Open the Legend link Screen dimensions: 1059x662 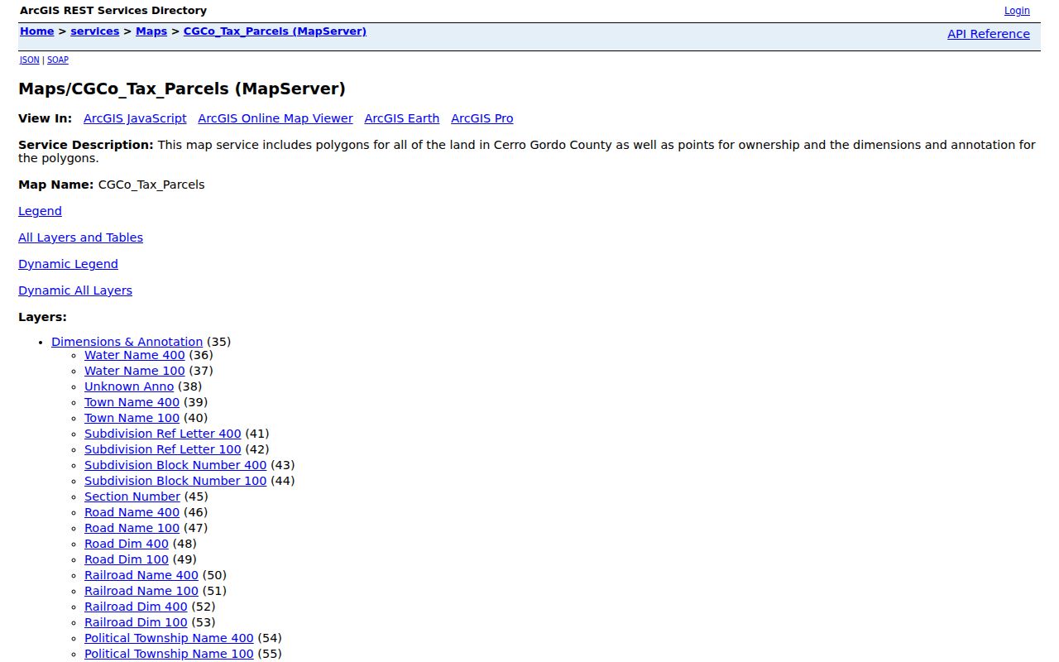40,211
